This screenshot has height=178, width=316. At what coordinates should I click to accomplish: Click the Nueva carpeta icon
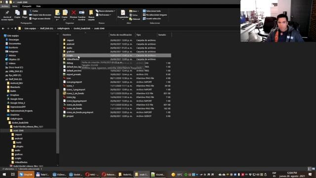(x=91, y=13)
